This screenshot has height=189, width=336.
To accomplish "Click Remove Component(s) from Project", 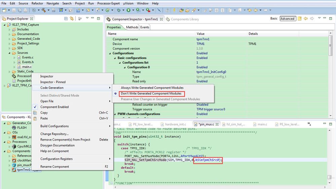I will (65, 140).
